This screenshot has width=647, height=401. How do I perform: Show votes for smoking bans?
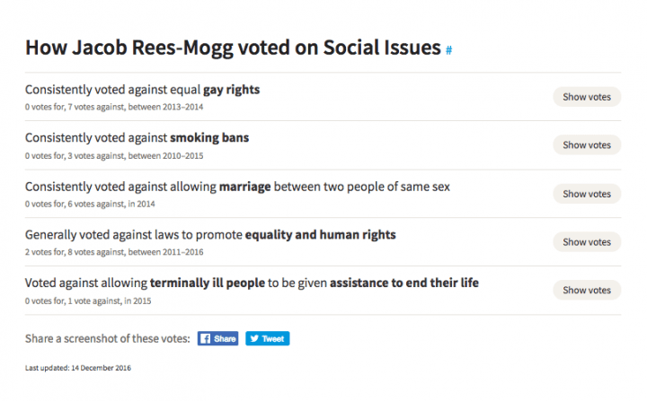[587, 145]
